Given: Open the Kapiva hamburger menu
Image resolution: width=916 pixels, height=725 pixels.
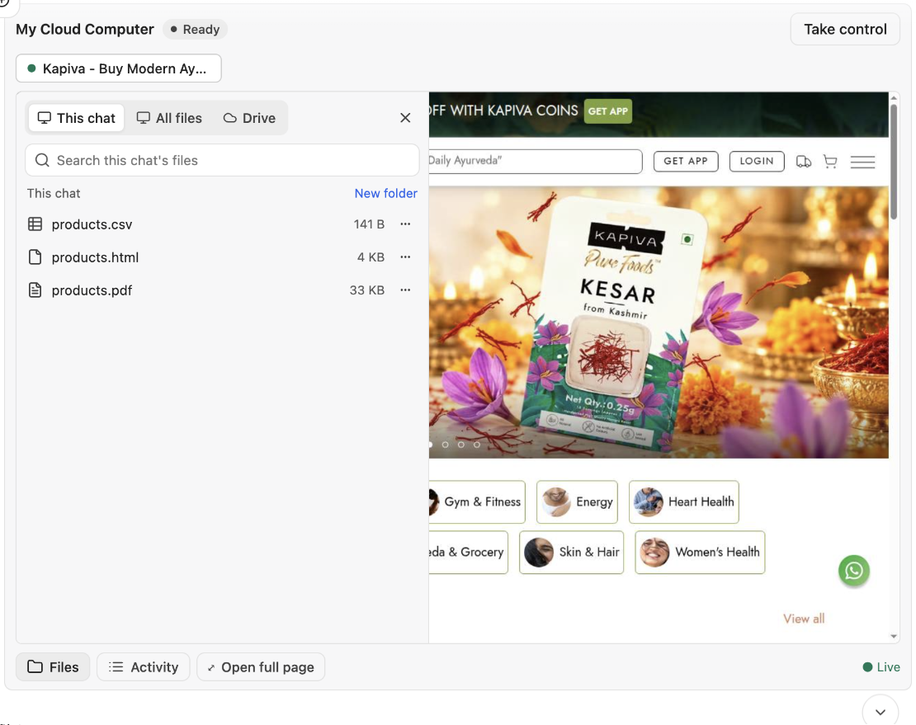Looking at the screenshot, I should (x=862, y=162).
